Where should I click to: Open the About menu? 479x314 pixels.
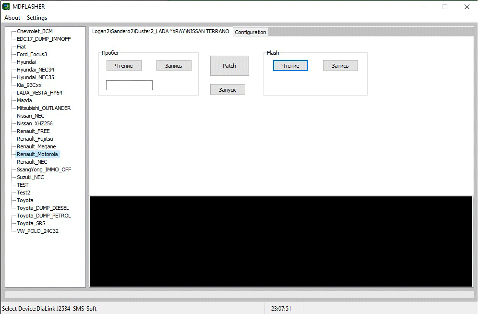[12, 18]
